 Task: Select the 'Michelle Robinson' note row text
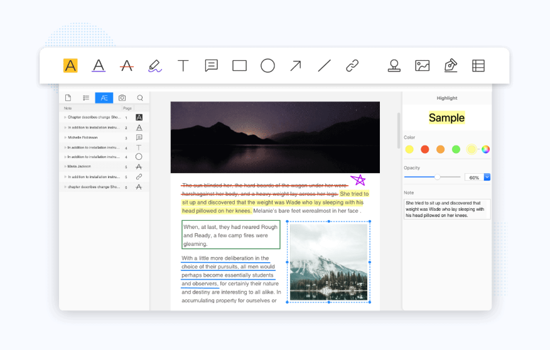(x=83, y=138)
